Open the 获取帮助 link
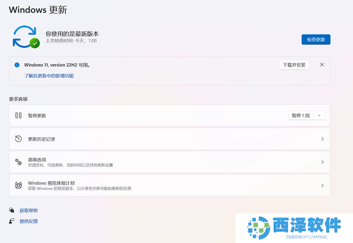This screenshot has height=243, width=353. click(29, 211)
